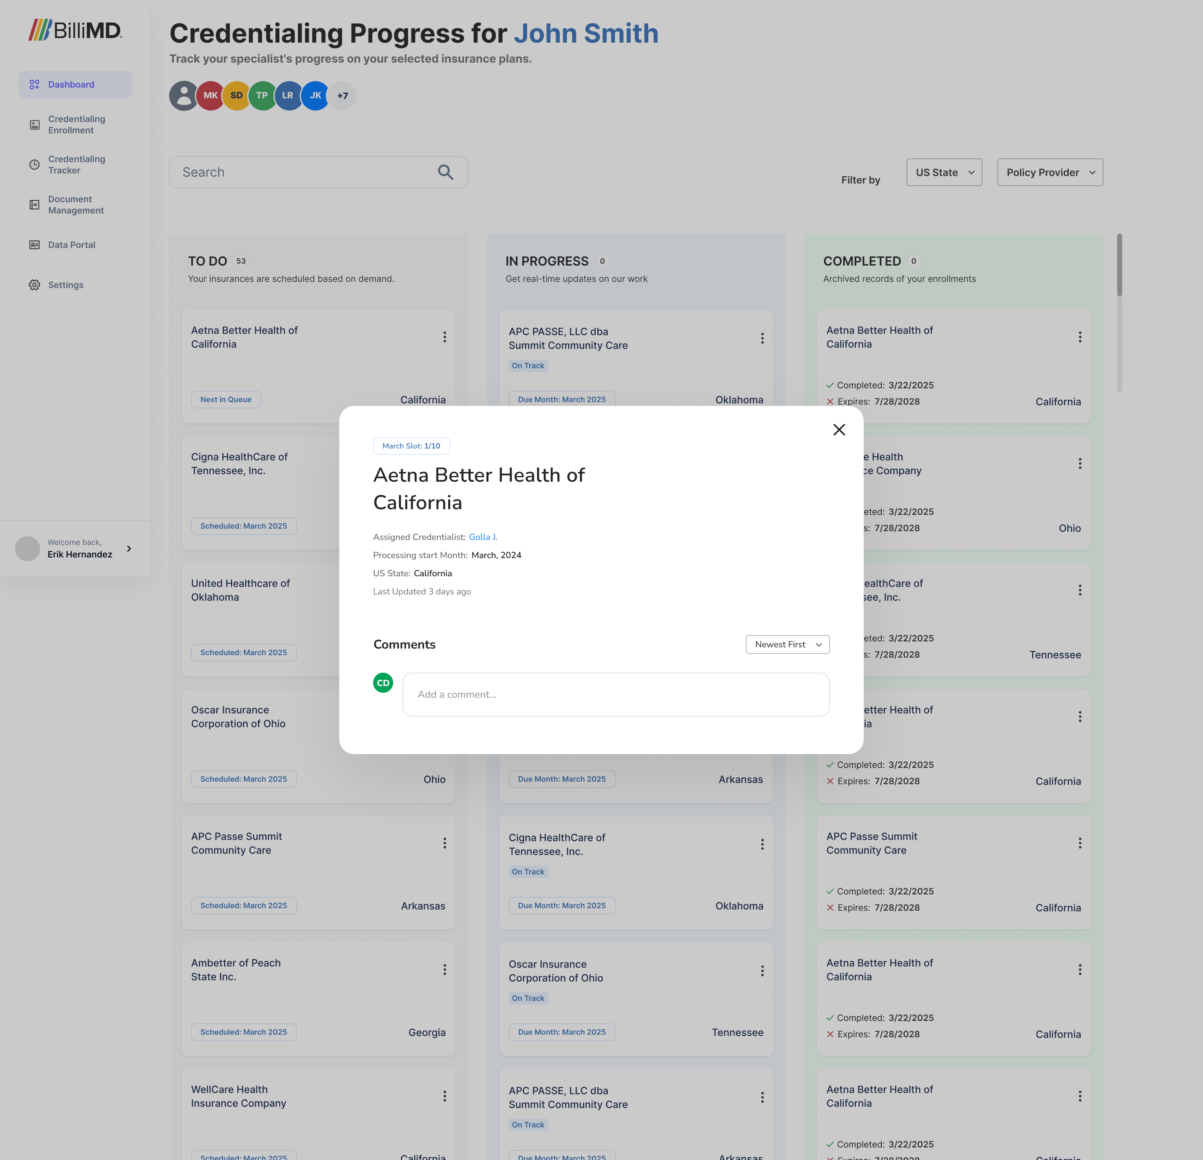Click the IN PROGRESS column heading
Viewport: 1203px width, 1160px height.
(547, 261)
